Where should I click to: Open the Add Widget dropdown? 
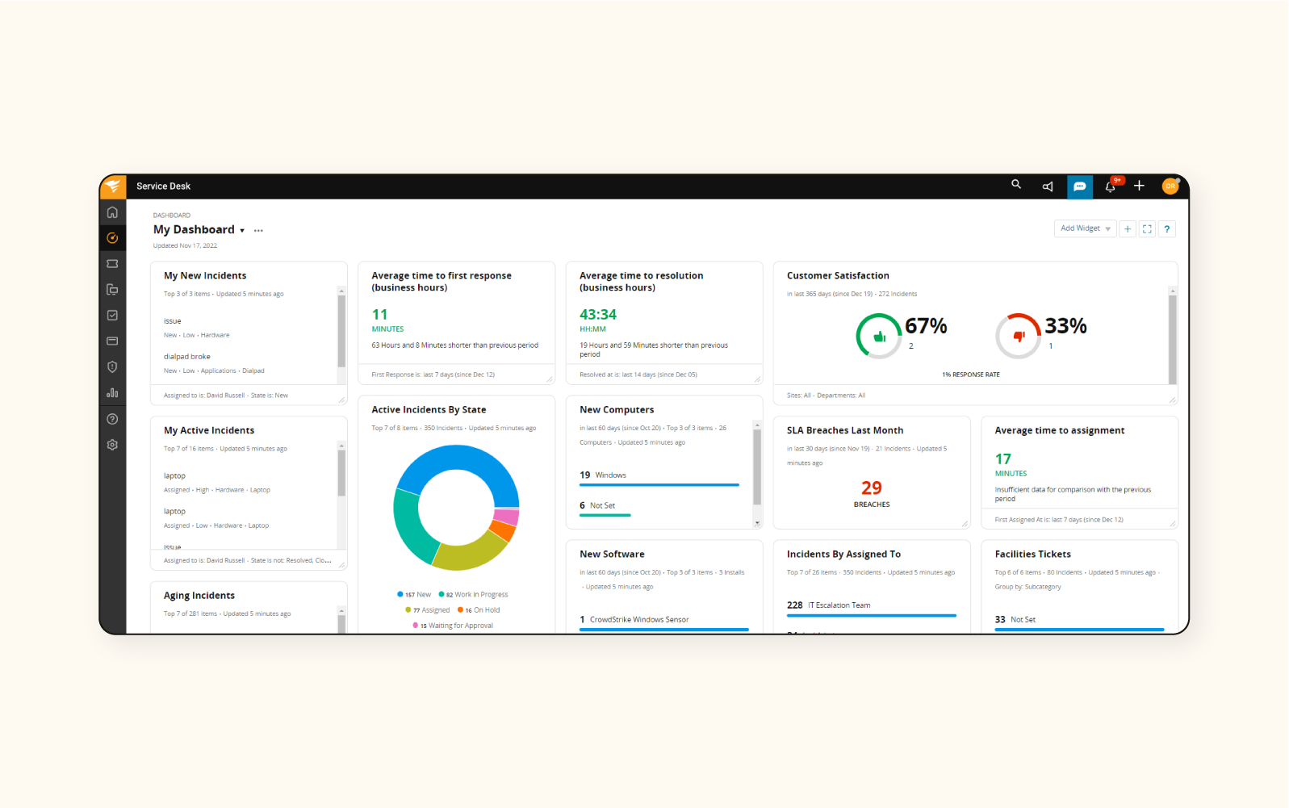pos(1085,228)
